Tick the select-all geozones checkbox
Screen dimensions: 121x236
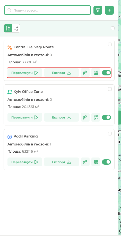pyautogui.click(x=113, y=28)
